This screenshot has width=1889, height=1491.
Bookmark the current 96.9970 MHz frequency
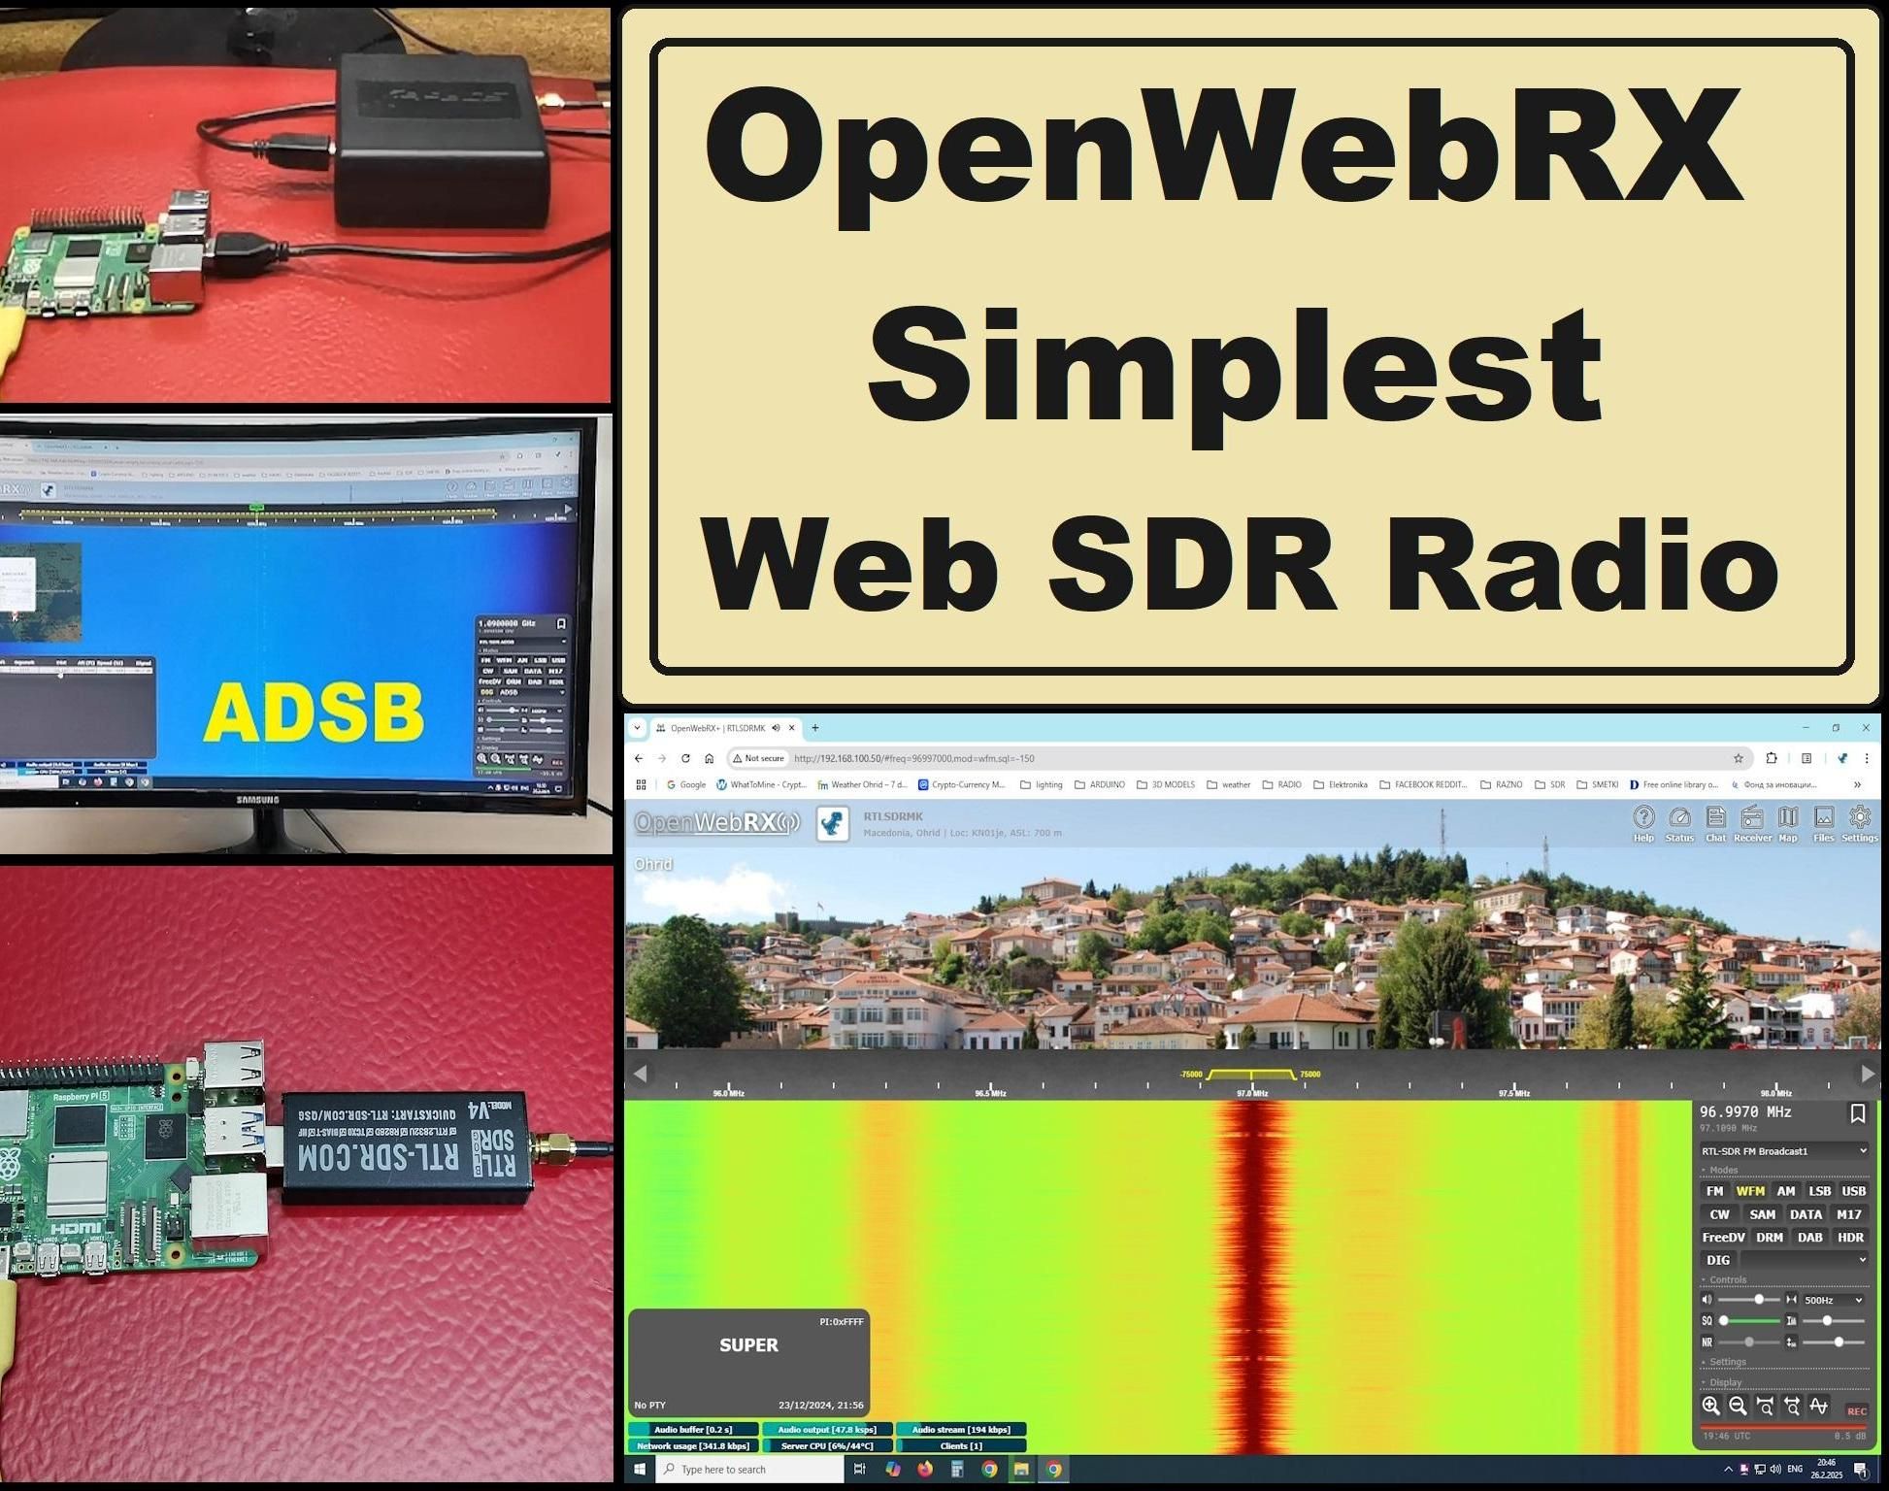(x=1857, y=1114)
